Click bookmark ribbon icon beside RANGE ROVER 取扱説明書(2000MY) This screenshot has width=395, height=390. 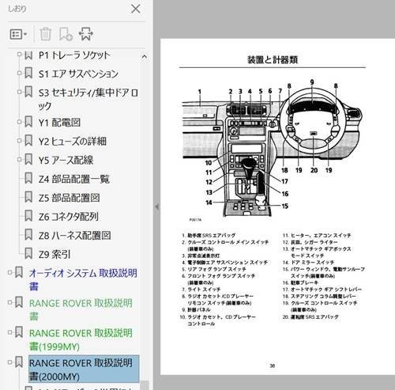point(19,362)
